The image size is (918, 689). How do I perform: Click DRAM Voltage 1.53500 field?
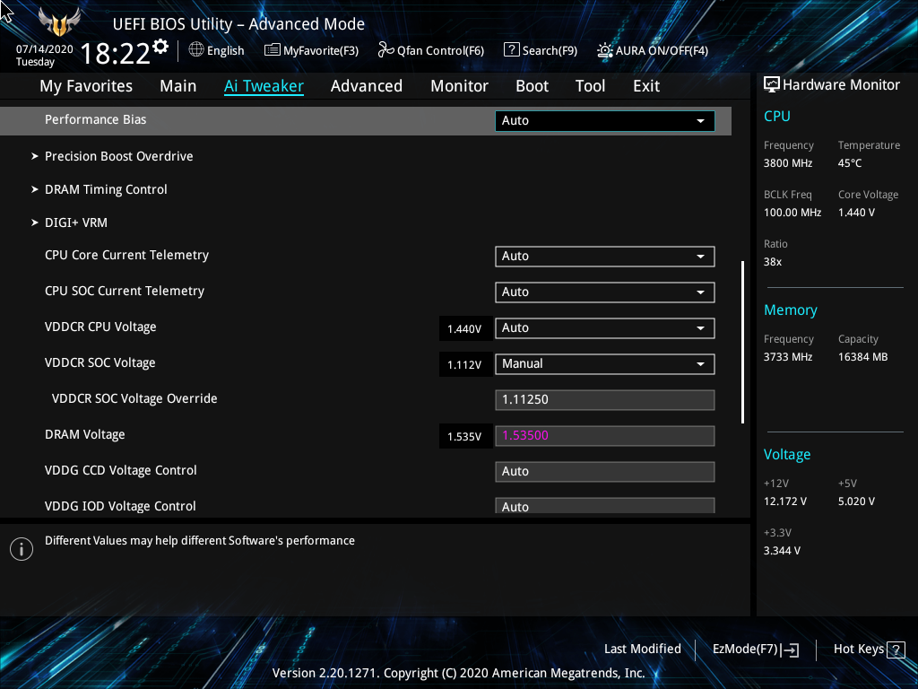[x=605, y=436]
